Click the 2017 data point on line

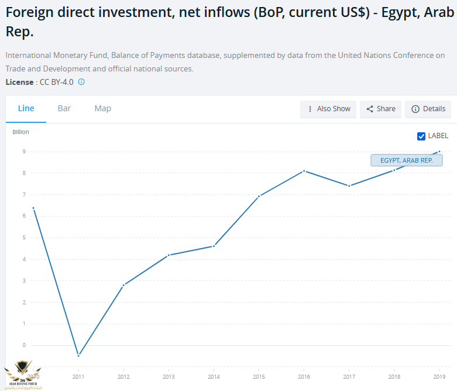pos(349,186)
